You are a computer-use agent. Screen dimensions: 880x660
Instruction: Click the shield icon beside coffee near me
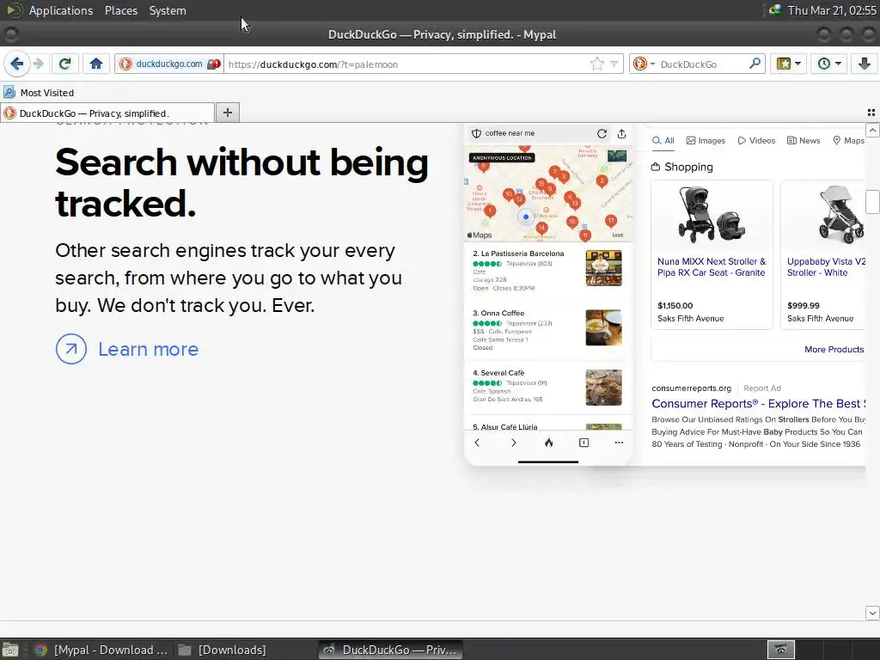coord(476,133)
